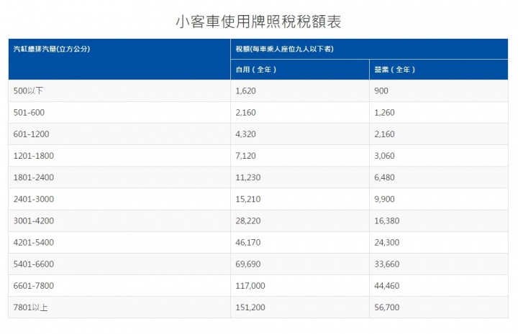
Task: Select the 1,620 tax amount cell
Action: (x=246, y=91)
